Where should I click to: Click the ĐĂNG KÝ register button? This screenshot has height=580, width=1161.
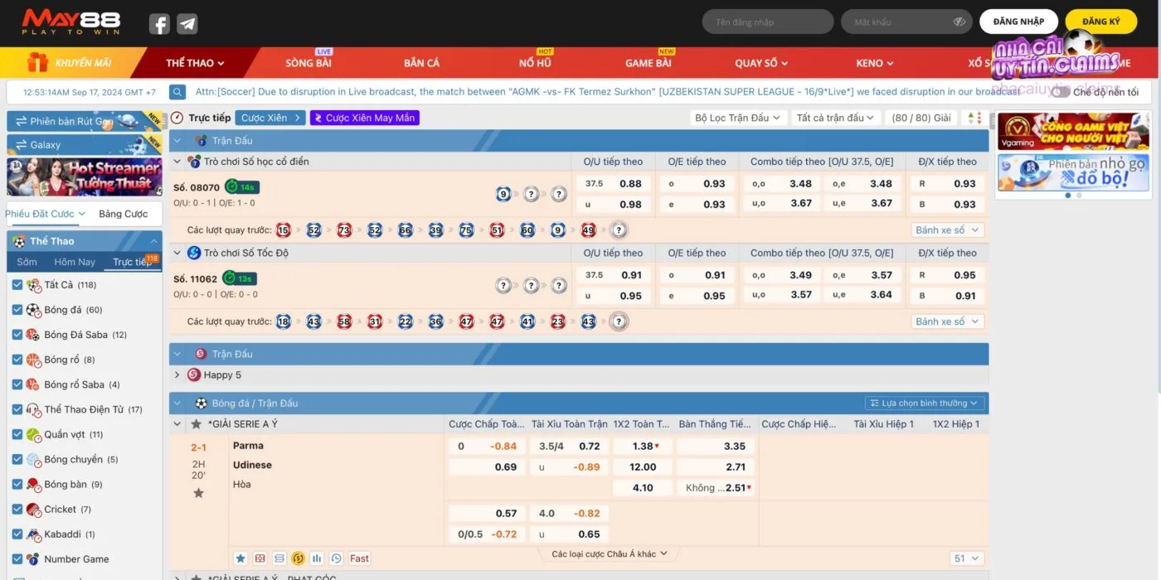tap(1100, 22)
